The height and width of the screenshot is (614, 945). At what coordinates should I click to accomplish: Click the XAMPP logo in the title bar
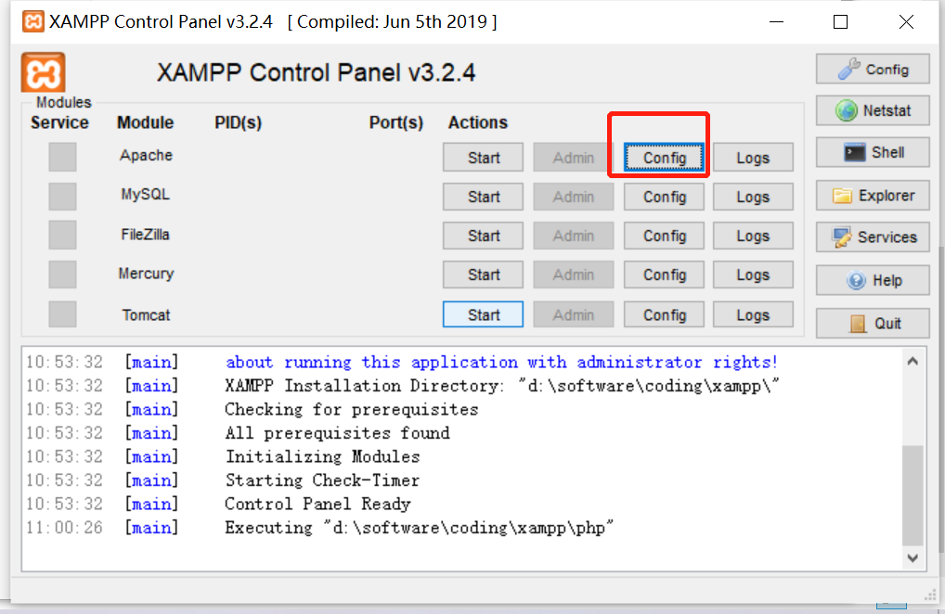33,21
